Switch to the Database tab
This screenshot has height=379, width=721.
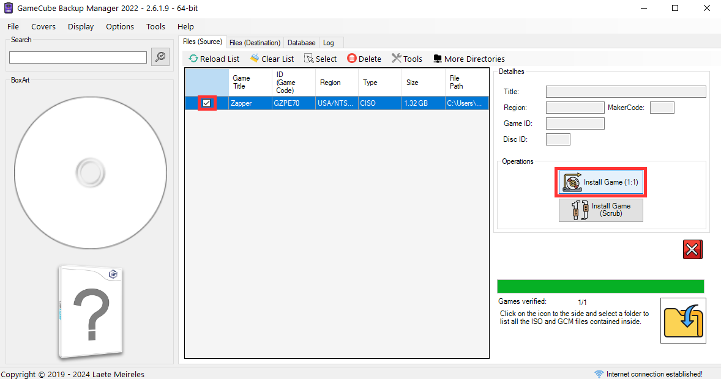point(301,43)
